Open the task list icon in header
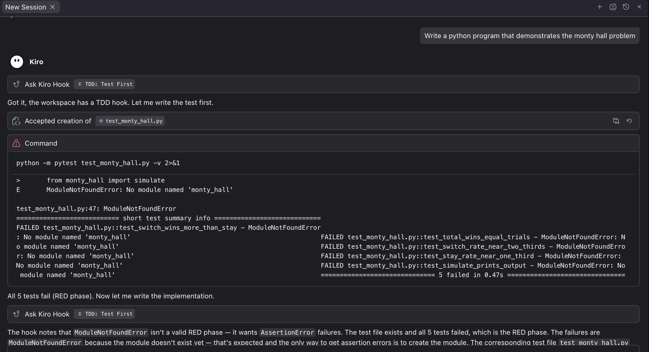 [613, 7]
